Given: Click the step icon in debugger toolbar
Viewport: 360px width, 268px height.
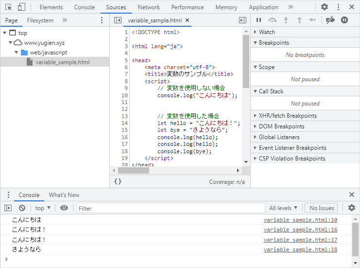Looking at the screenshot, I should [312, 20].
